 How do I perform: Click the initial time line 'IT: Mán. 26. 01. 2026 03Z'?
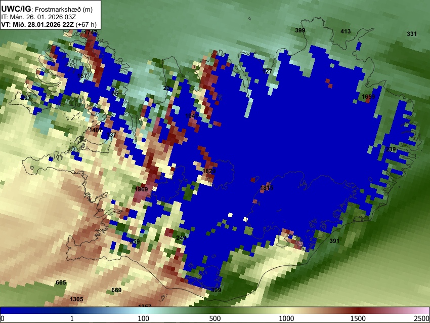[38, 17]
